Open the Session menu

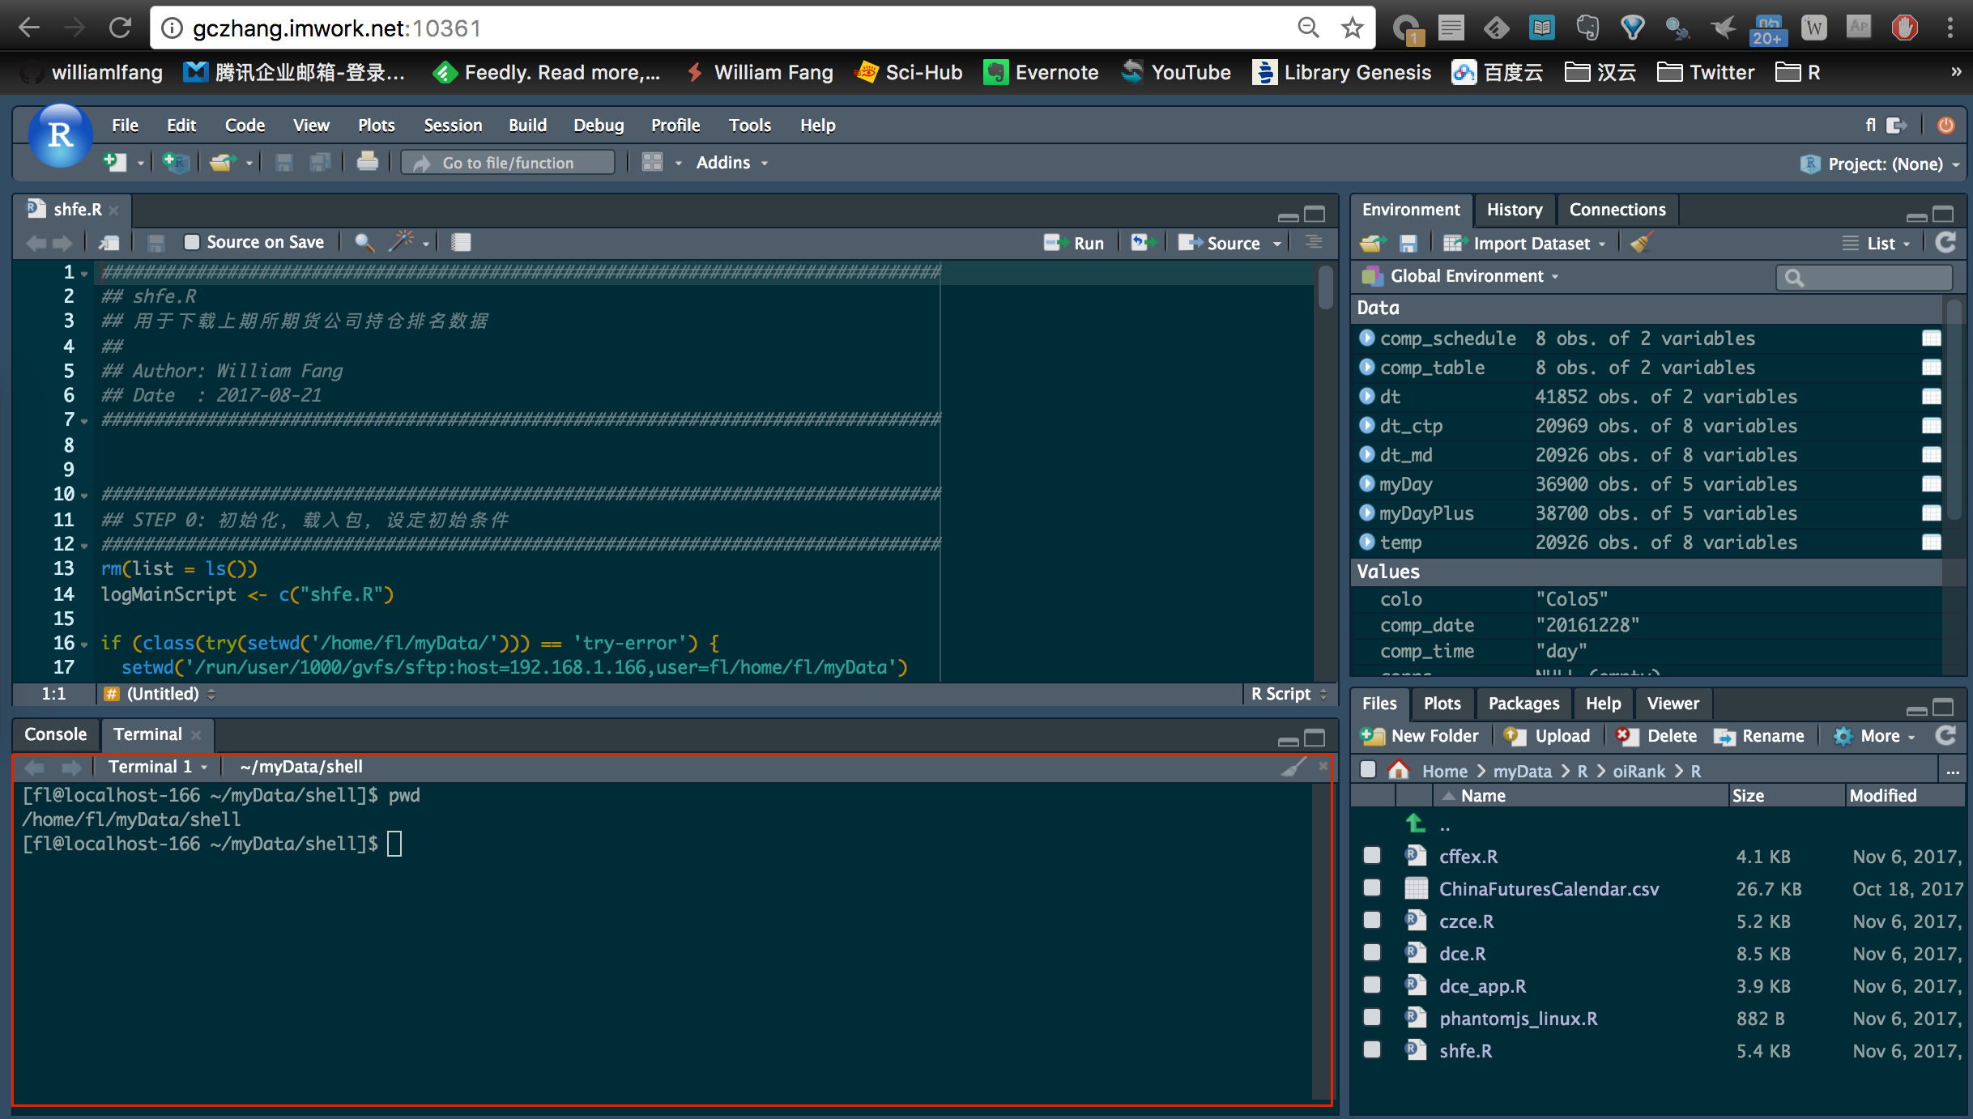point(453,126)
